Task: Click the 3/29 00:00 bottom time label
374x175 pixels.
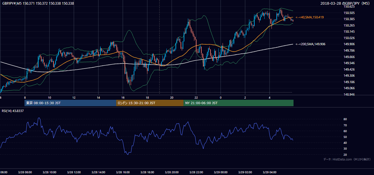Action: click(x=220, y=172)
